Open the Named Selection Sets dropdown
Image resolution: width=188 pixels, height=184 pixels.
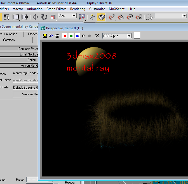[171, 16]
